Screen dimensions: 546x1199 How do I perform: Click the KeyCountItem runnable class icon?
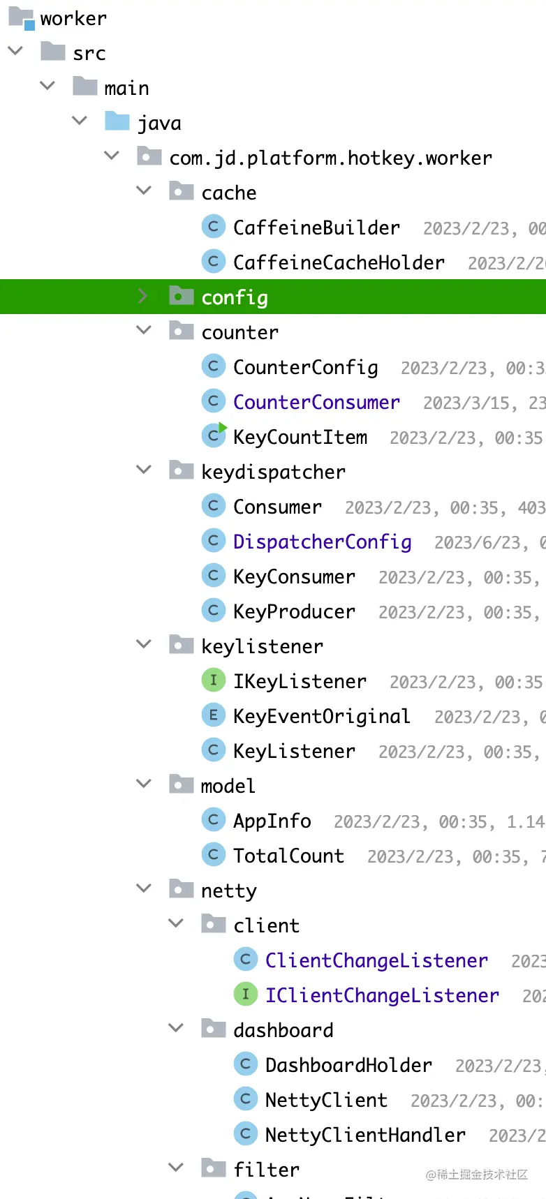(x=214, y=436)
